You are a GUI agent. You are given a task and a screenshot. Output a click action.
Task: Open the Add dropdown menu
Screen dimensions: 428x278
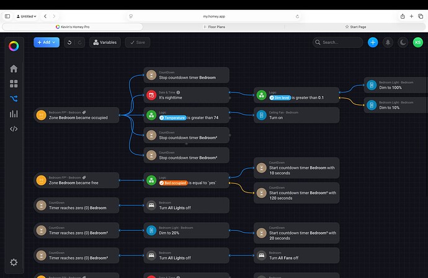click(47, 42)
